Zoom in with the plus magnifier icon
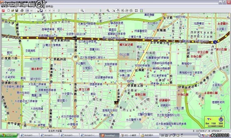231x138 pixels. pos(108,10)
